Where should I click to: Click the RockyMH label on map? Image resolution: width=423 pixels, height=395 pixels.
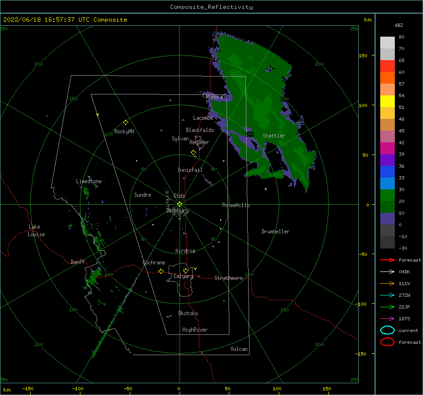point(124,132)
